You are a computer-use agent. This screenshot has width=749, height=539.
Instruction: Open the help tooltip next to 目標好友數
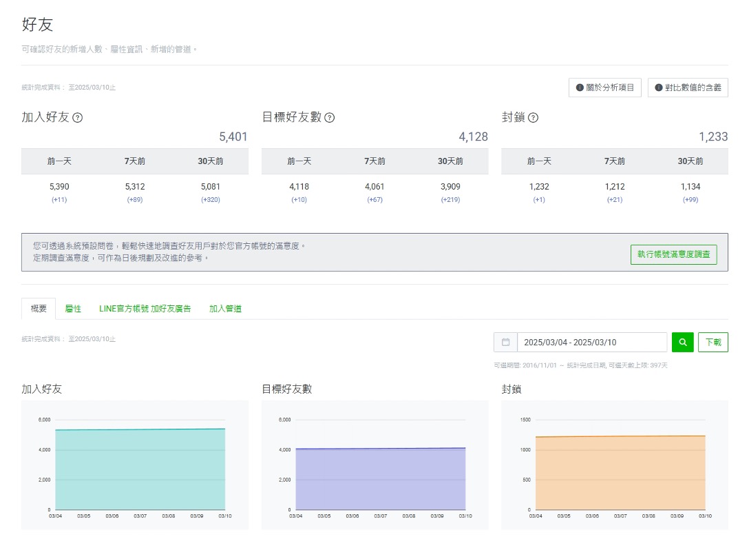point(330,118)
